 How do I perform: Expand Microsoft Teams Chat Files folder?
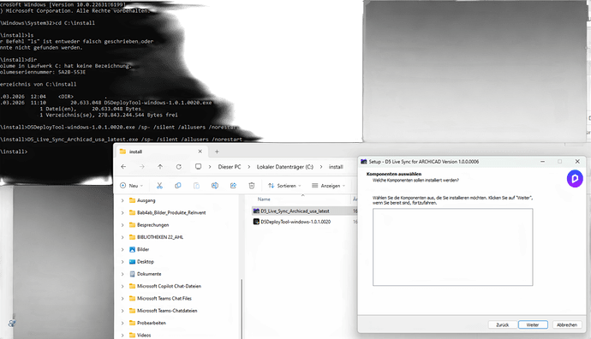click(122, 298)
